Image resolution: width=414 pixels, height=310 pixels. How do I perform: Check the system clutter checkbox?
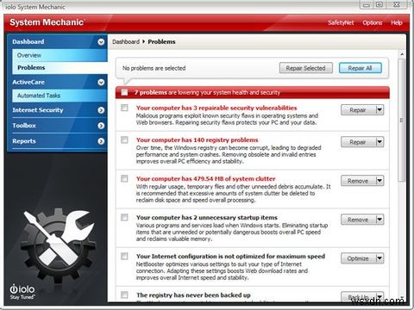tap(124, 178)
